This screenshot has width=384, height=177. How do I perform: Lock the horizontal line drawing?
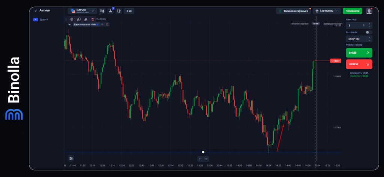click(x=86, y=19)
